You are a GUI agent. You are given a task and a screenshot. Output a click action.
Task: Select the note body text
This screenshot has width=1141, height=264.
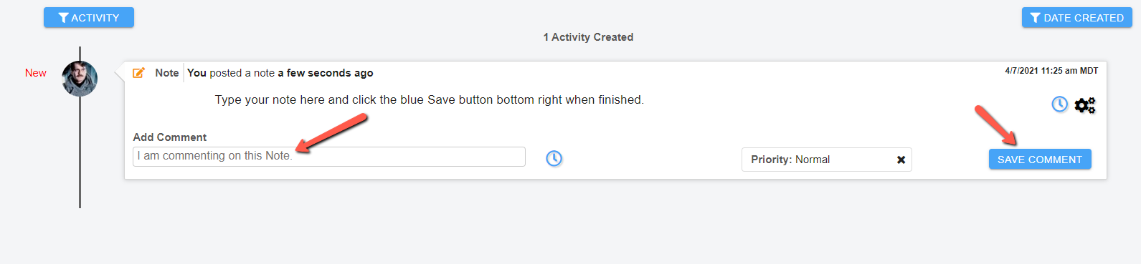point(429,100)
